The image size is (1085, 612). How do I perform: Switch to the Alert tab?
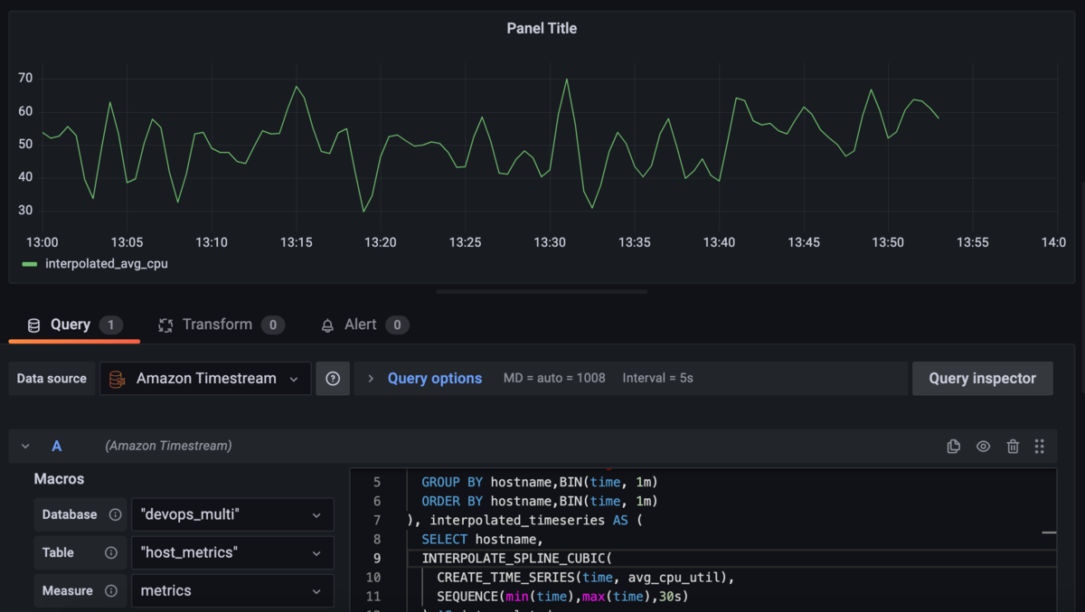coord(360,325)
